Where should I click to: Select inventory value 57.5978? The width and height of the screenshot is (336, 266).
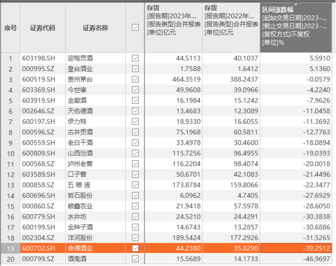click(246, 206)
